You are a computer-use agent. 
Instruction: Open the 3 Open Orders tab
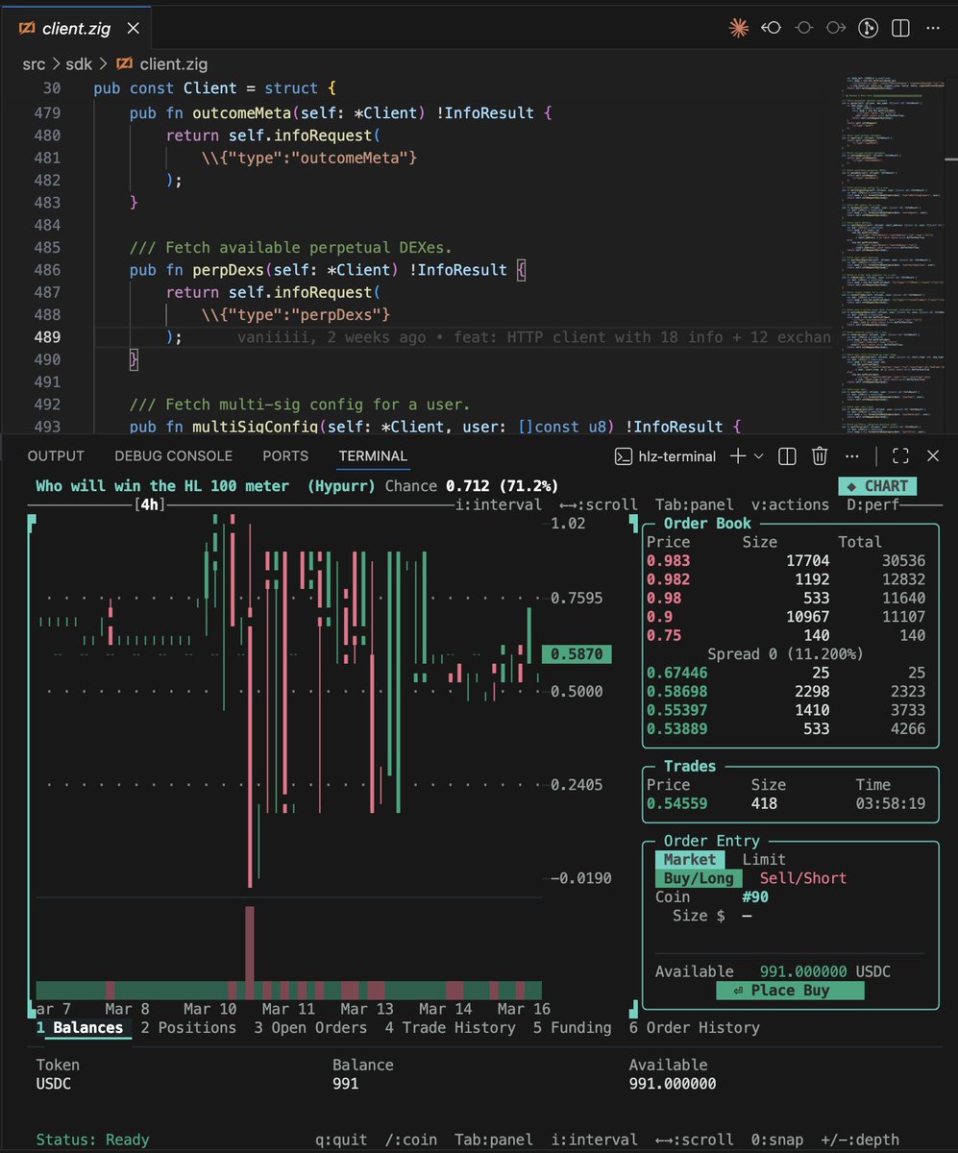coord(310,1028)
